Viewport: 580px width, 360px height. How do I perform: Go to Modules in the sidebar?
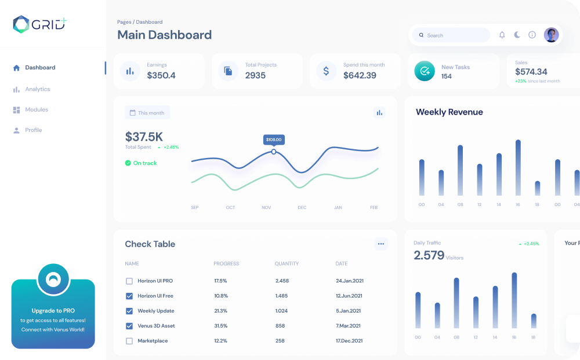[x=36, y=110]
